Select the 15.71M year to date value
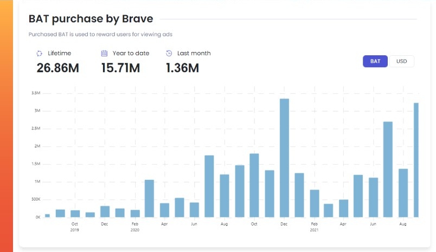Image resolution: width=436 pixels, height=252 pixels. 121,68
